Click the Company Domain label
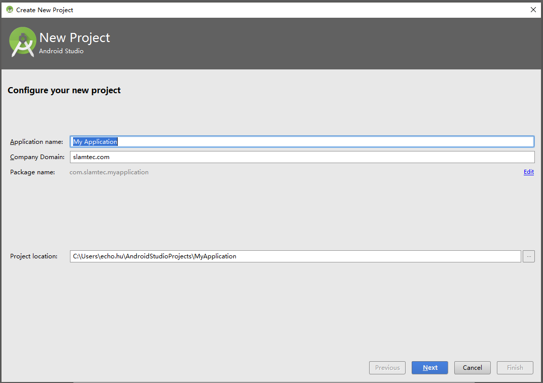Screen dimensions: 543x383 (39, 157)
